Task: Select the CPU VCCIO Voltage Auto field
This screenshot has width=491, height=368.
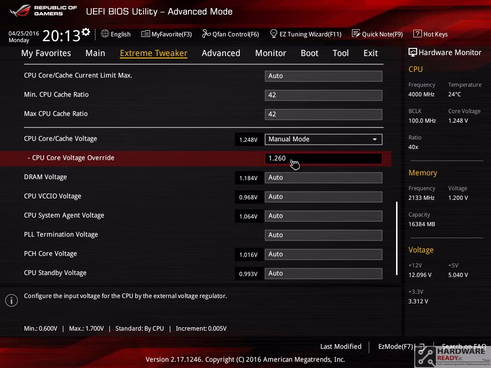Action: point(324,197)
